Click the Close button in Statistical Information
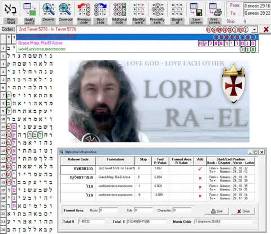The image size is (271, 234). coord(243,211)
